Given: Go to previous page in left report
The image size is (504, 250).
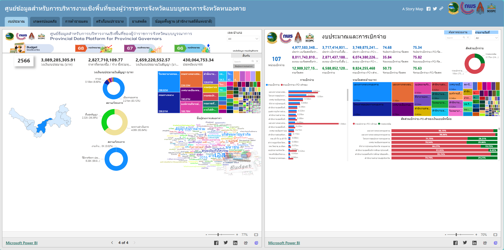Looking at the screenshot, I should point(112,243).
